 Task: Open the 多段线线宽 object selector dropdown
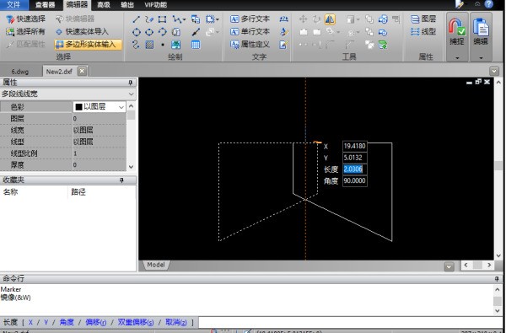pyautogui.click(x=131, y=94)
